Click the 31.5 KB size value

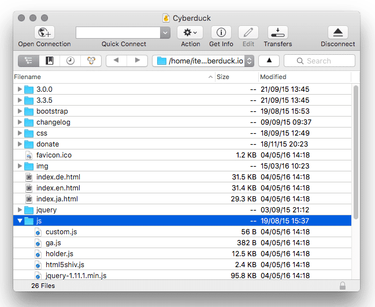[244, 177]
